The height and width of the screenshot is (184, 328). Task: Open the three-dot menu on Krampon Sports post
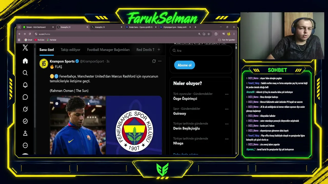point(160,61)
